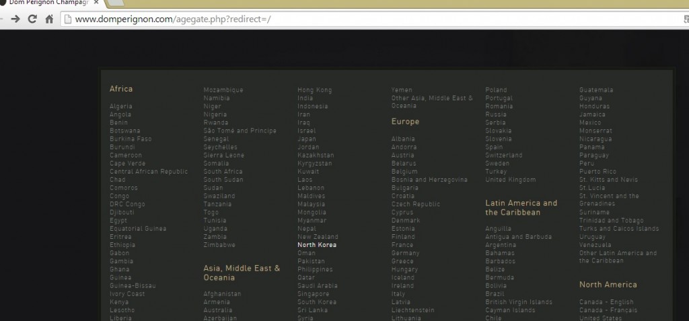This screenshot has height=321, width=689.
Task: Select Other Latin America and the Caribbean
Action: [x=618, y=257]
